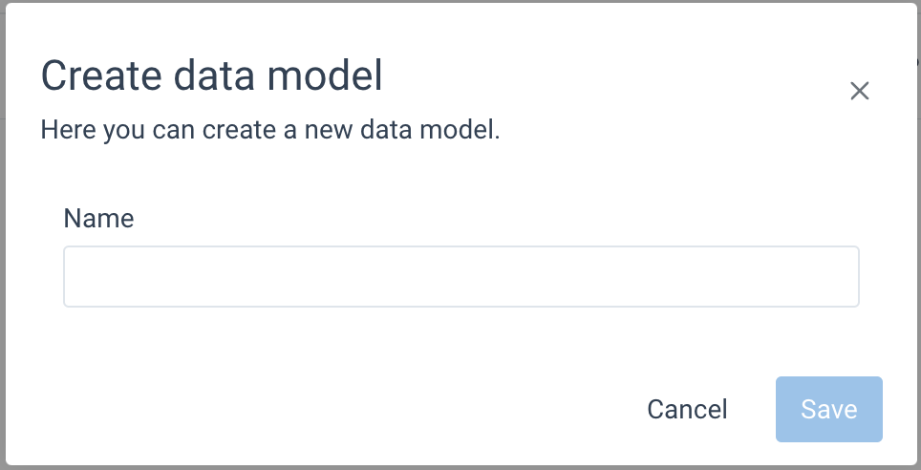Click the Name input field
Image resolution: width=921 pixels, height=470 pixels.
tap(460, 277)
